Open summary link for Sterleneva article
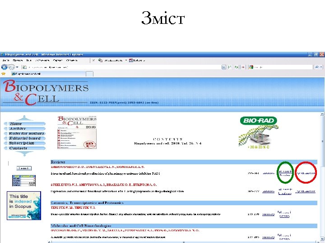 click(x=269, y=191)
